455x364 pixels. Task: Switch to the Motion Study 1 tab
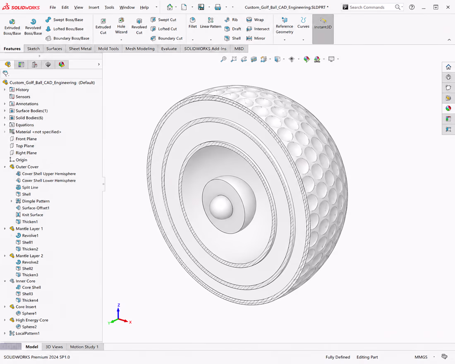point(84,347)
